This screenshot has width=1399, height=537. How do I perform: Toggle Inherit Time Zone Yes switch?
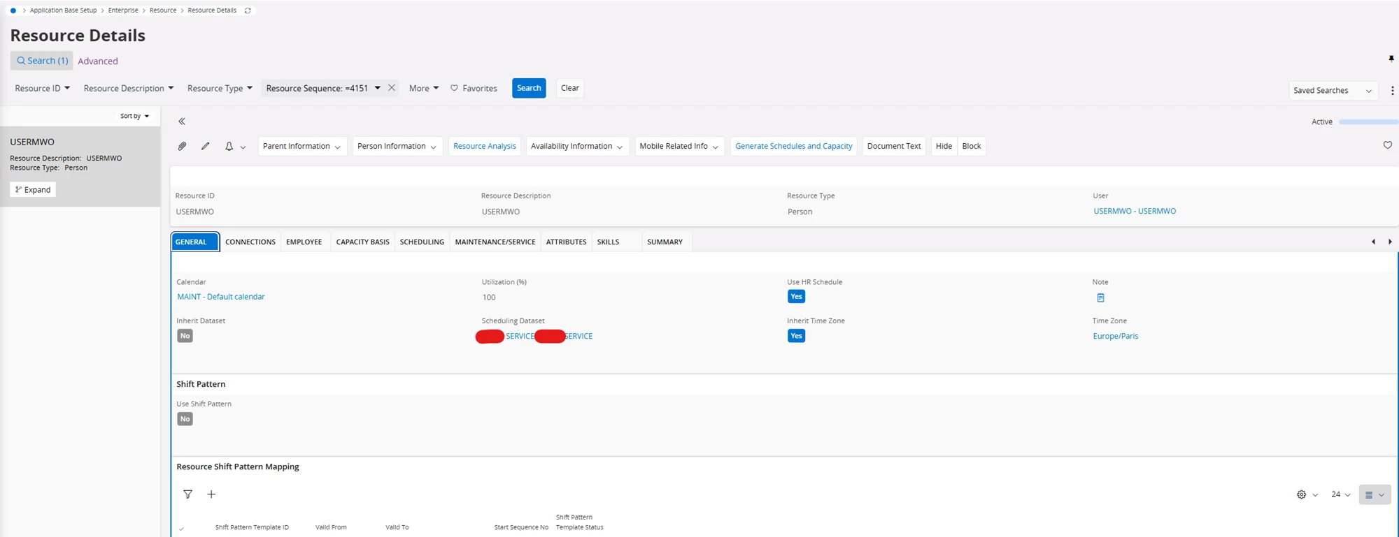796,336
